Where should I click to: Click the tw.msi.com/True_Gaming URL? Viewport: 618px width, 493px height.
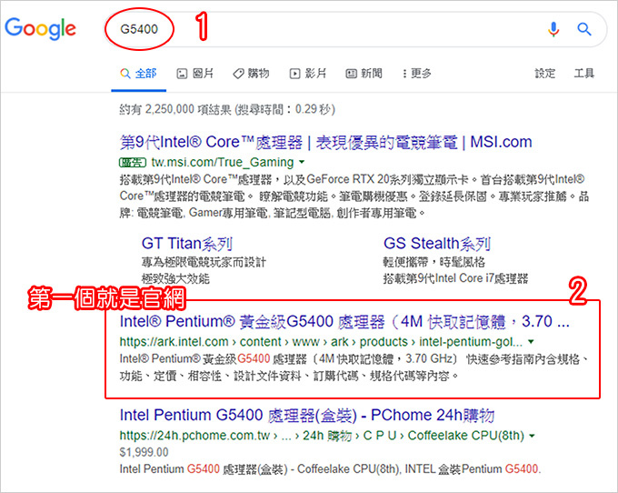pos(223,162)
